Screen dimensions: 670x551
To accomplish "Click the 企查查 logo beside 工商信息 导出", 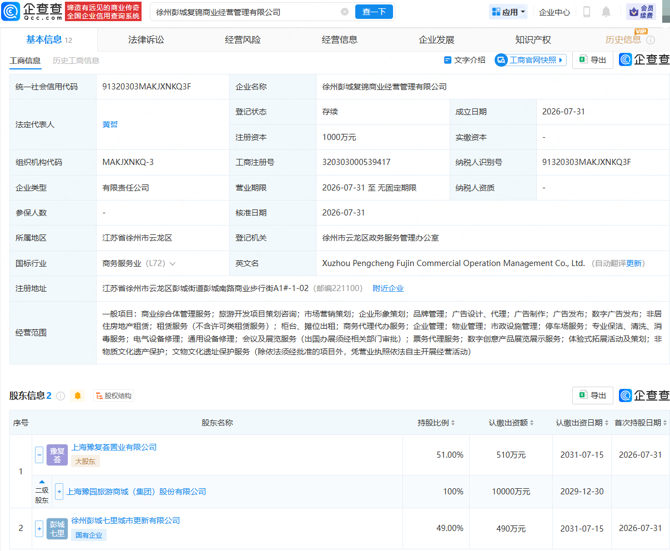I will pyautogui.click(x=644, y=59).
